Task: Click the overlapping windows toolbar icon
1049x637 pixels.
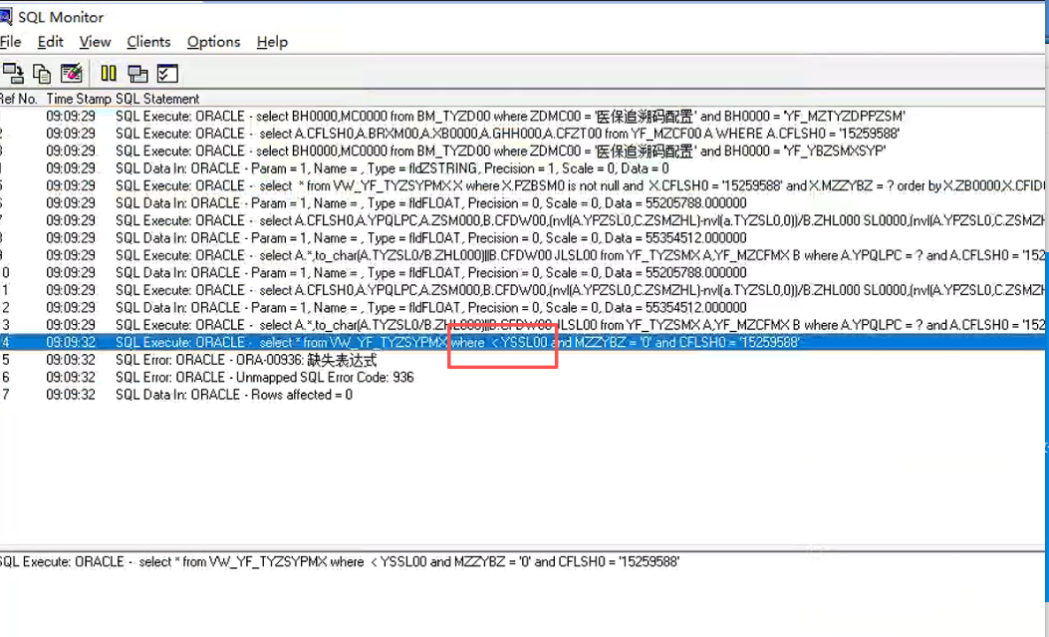Action: (137, 73)
